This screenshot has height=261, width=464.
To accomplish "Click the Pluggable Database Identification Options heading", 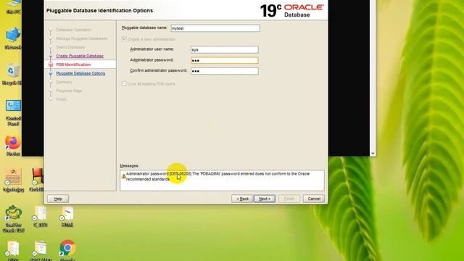I will (x=99, y=11).
